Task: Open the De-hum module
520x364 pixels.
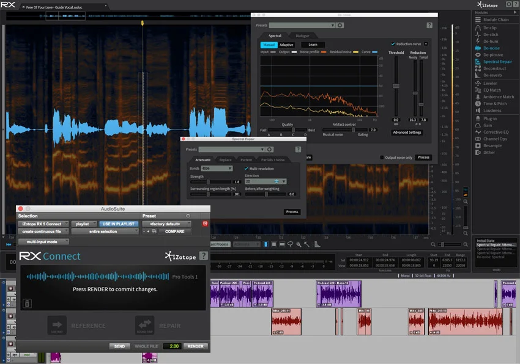Action: click(x=491, y=42)
